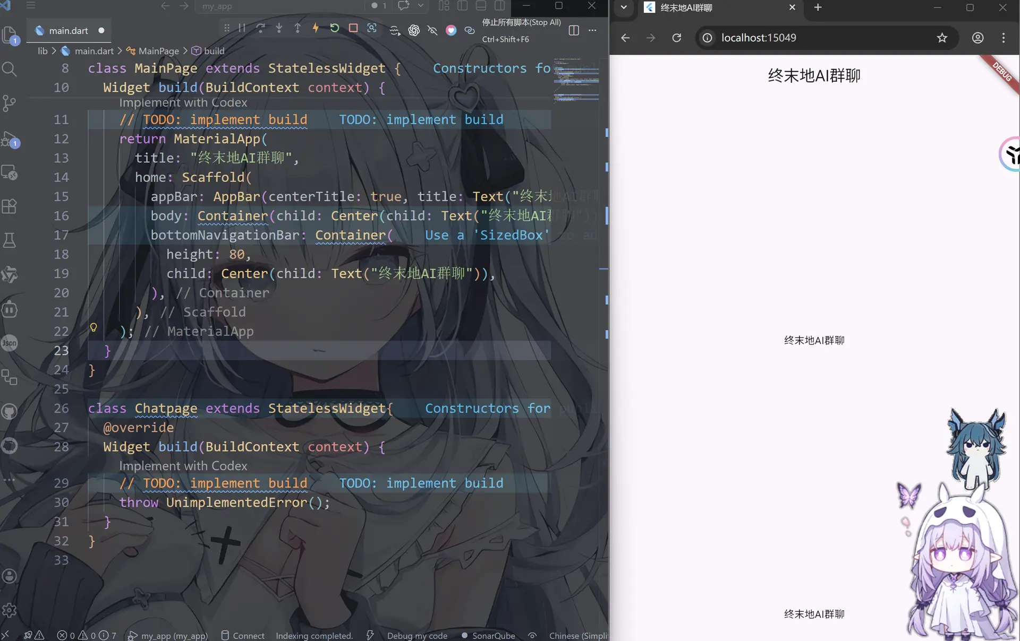Image resolution: width=1020 pixels, height=641 pixels.
Task: Open the Extensions view
Action: 10,206
